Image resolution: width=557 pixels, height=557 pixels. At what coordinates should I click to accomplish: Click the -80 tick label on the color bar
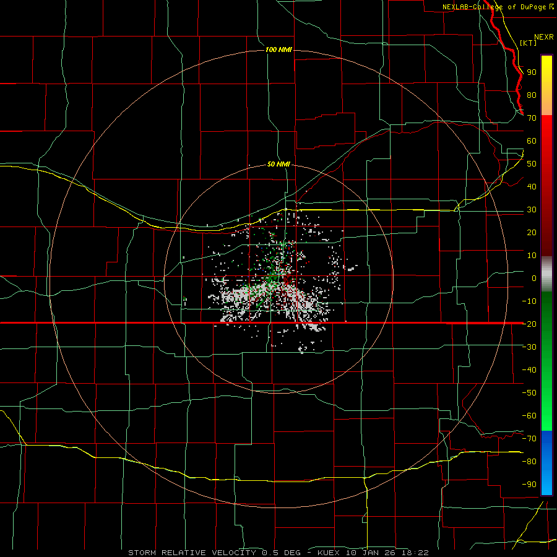pos(529,462)
